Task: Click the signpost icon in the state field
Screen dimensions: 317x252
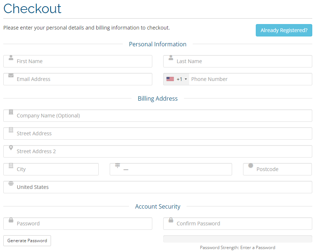Action: pyautogui.click(x=117, y=166)
